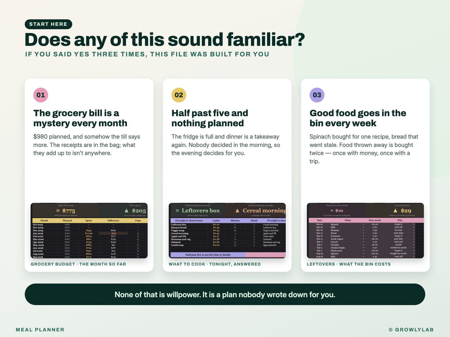Open the Leftovers spreadsheet thumbnail
The image size is (450, 337).
(365, 230)
